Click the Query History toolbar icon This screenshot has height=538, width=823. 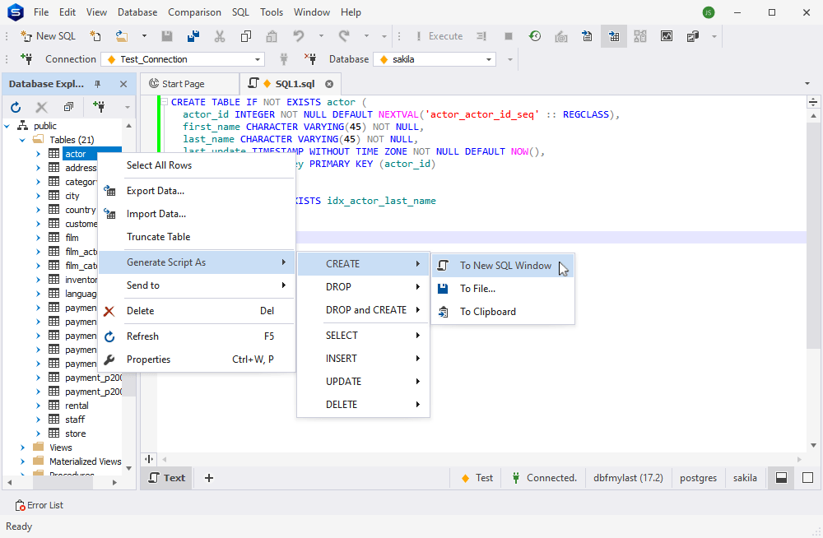pyautogui.click(x=535, y=36)
